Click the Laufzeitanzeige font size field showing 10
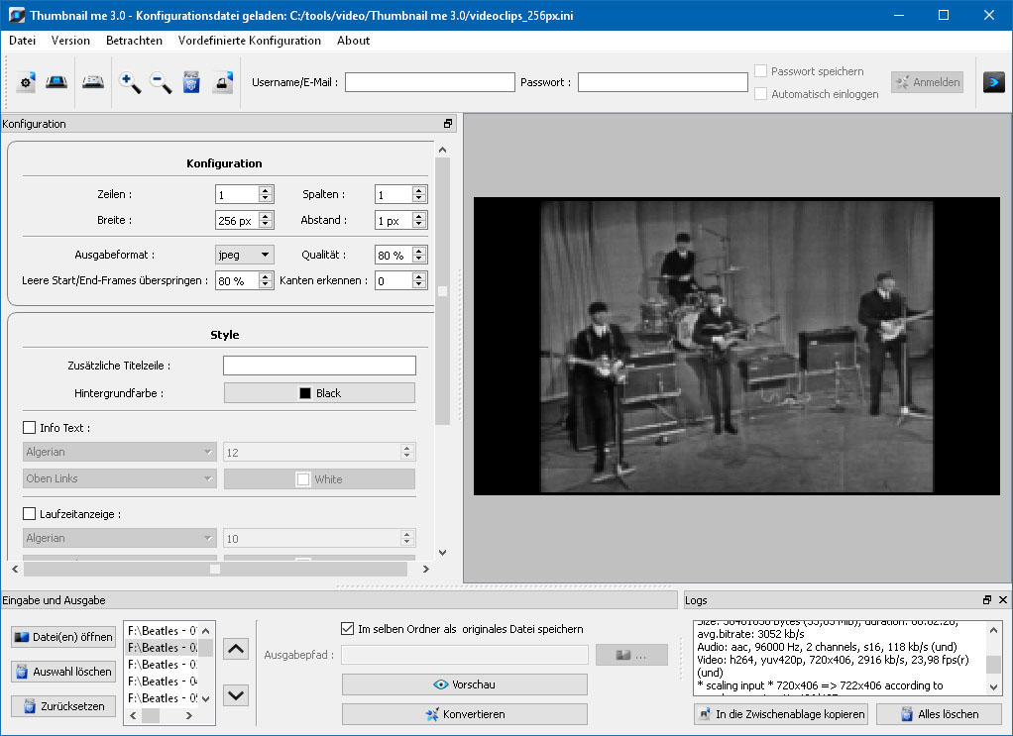The image size is (1013, 736). pos(319,538)
